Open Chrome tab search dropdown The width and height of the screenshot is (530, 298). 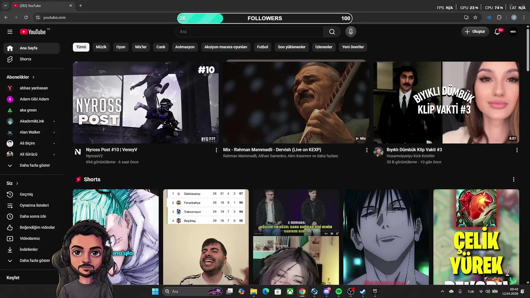[x=5, y=6]
